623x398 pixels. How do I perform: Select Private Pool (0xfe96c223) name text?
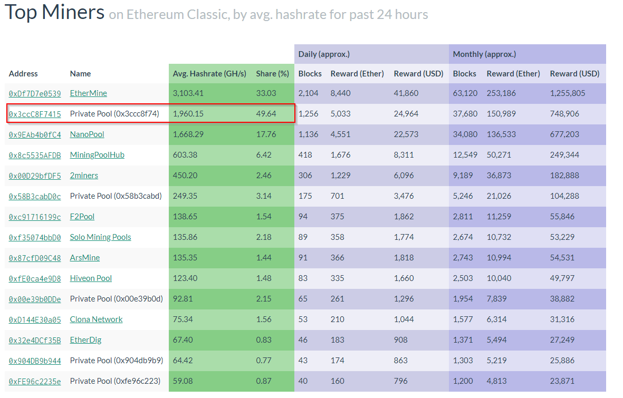[115, 381]
